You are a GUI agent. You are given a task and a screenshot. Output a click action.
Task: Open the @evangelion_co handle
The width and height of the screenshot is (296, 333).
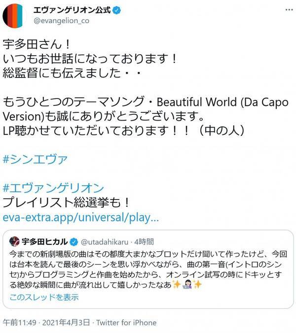[x=61, y=21]
